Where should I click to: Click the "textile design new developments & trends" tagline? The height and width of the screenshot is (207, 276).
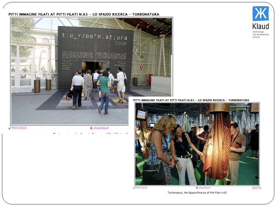click(261, 34)
